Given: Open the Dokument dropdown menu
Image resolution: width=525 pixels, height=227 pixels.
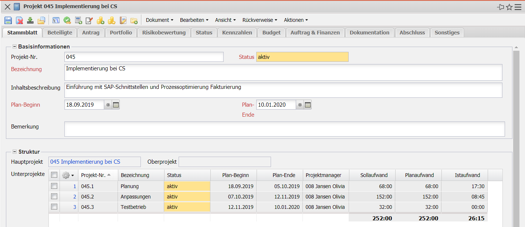Looking at the screenshot, I should tap(159, 20).
